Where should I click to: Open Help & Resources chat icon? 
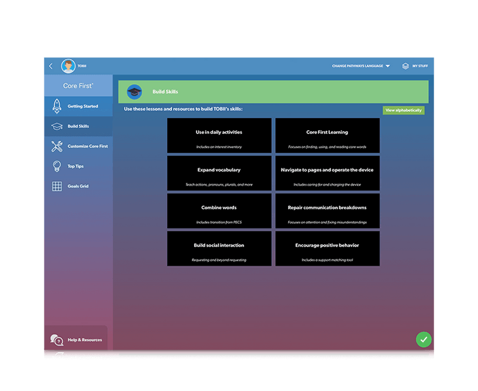[x=57, y=340]
